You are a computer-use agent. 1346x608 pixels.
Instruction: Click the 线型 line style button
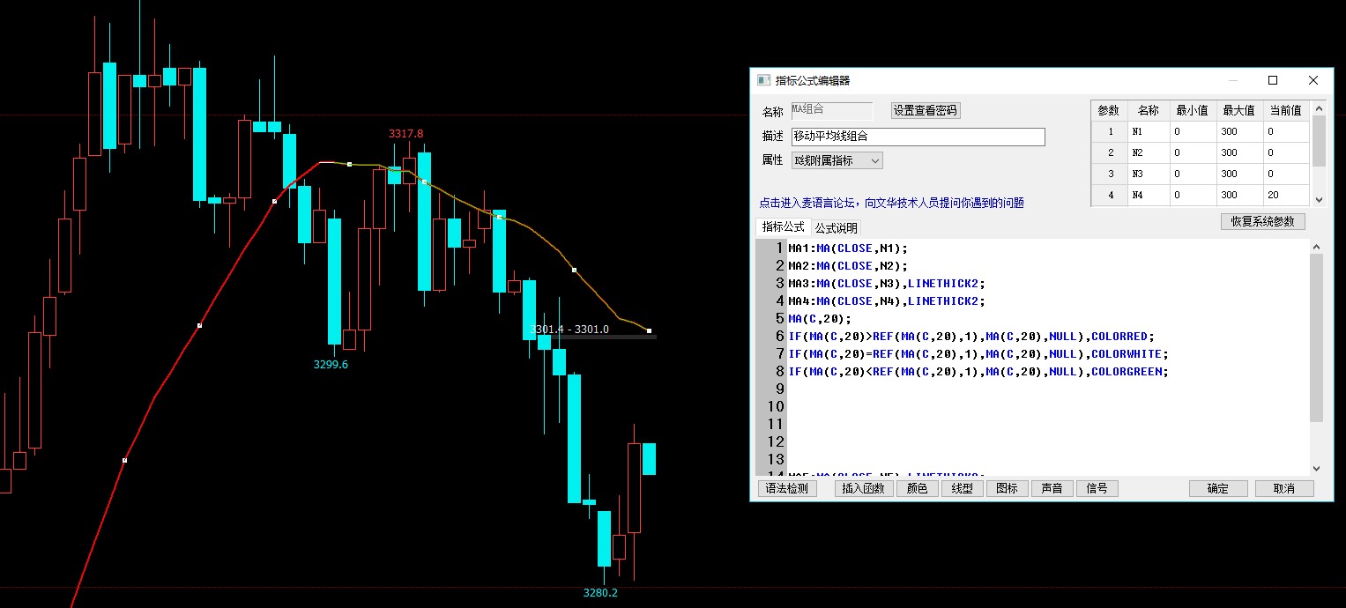pos(962,488)
